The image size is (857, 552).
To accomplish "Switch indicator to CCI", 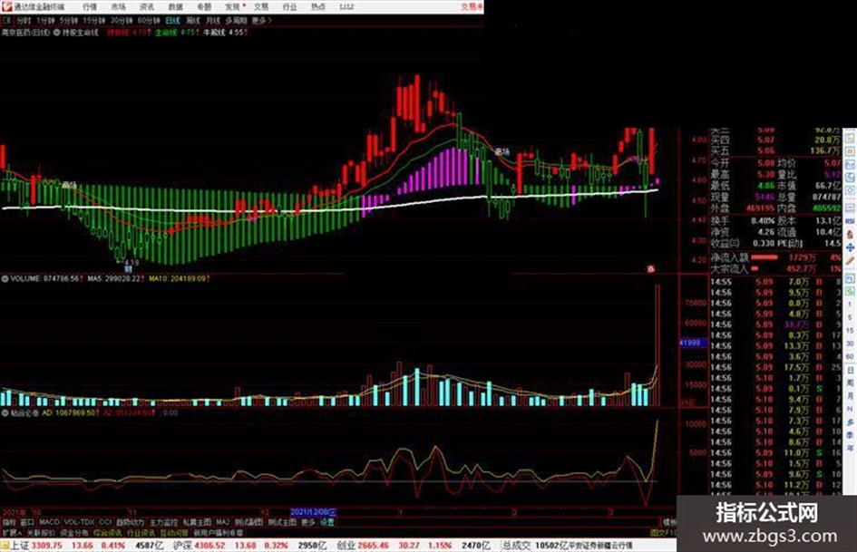I will (105, 522).
